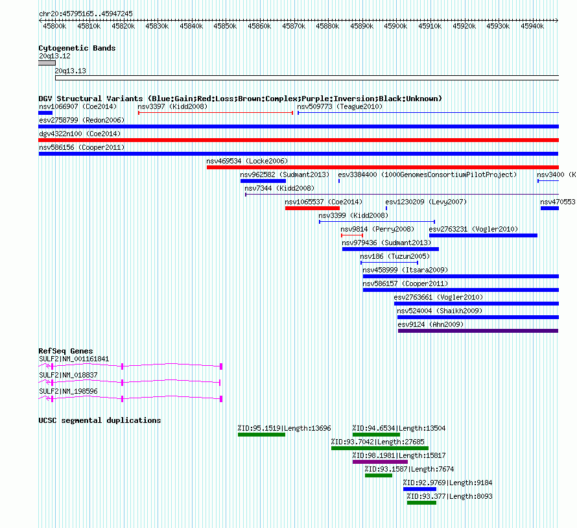Screen dimensions: 577x528
Task: Click the 45800k ruler tick label
Action: 54,27
